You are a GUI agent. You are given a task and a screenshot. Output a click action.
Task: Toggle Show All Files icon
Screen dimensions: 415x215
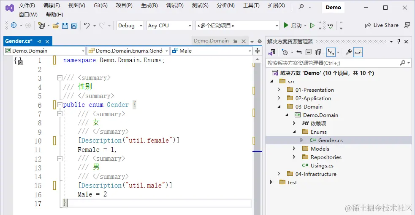(x=318, y=52)
